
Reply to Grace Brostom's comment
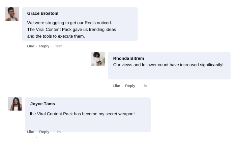44,46
